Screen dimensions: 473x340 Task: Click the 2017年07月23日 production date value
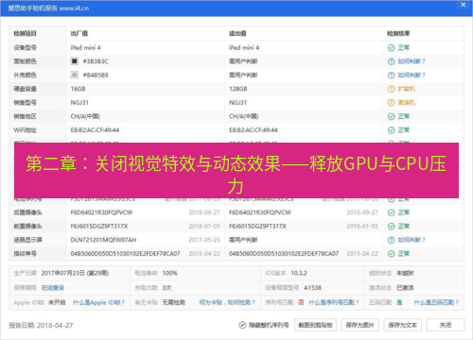tap(75, 273)
